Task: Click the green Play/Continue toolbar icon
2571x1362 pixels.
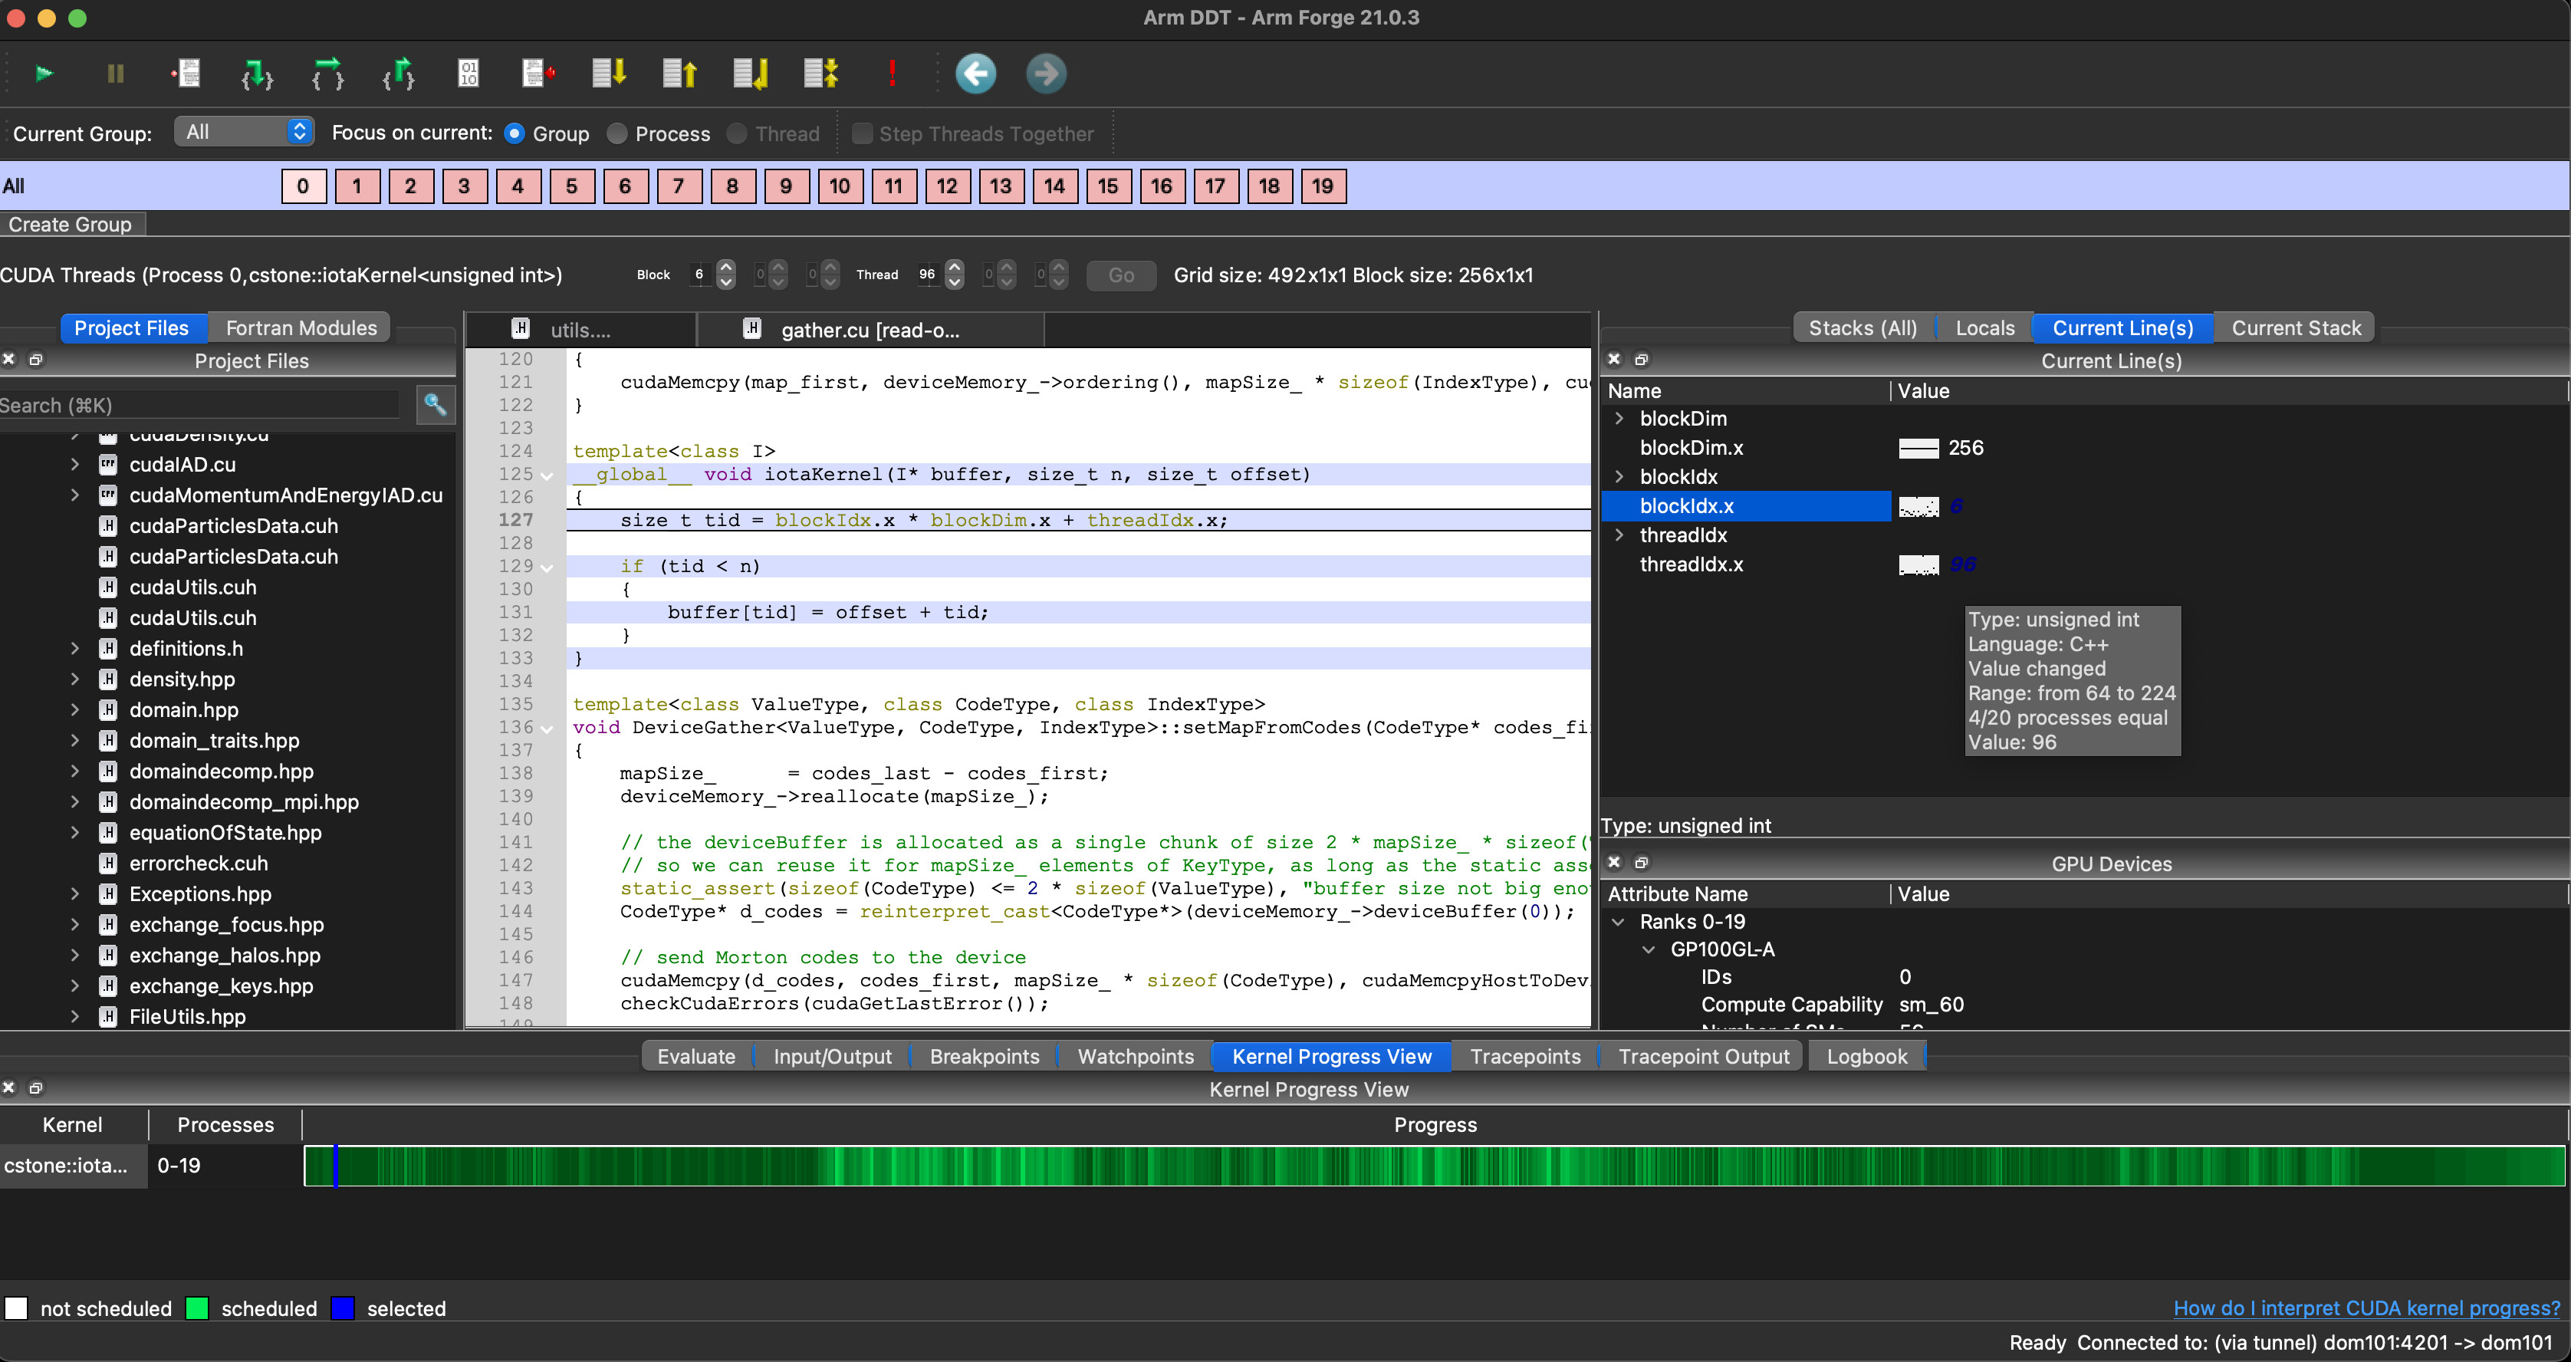Action: (44, 73)
